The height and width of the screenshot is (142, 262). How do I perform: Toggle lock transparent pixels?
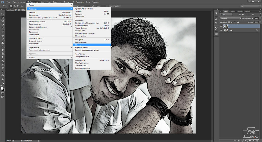point(229,22)
